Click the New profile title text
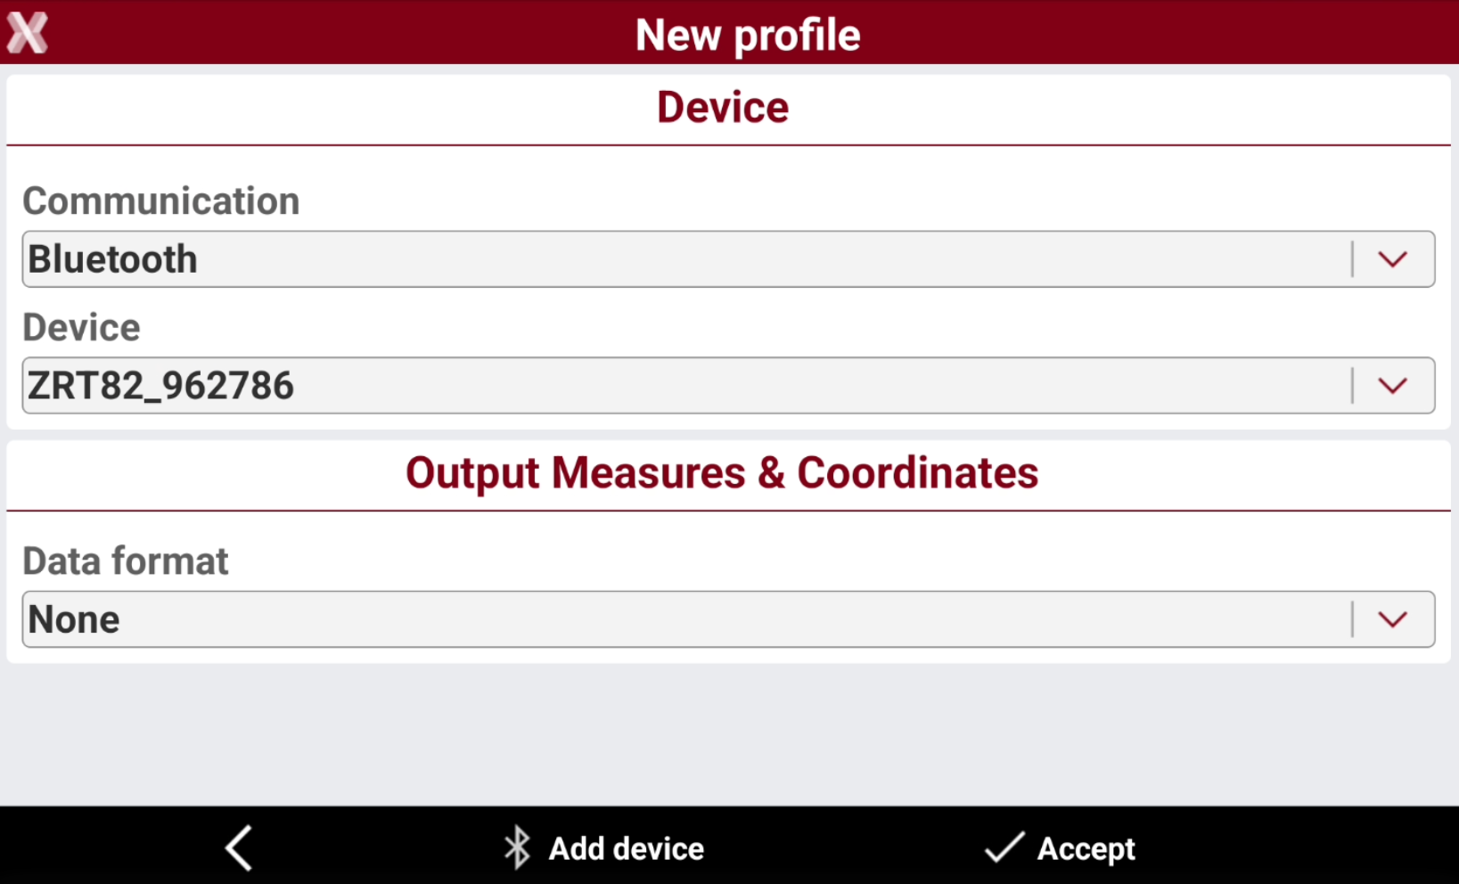 (x=748, y=35)
